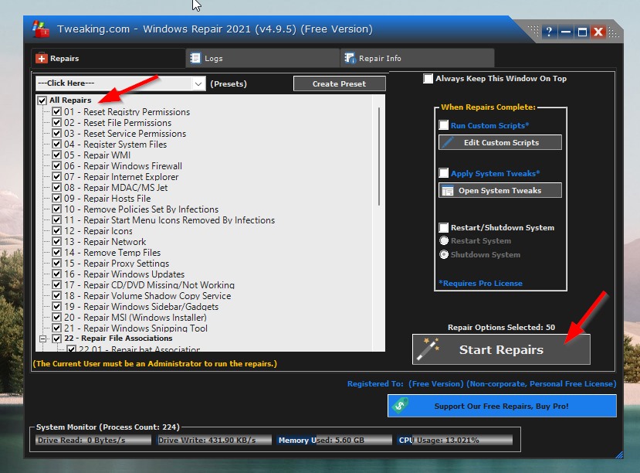The image size is (640, 473).
Task: Select the Shutdown System radio button
Action: pyautogui.click(x=444, y=254)
